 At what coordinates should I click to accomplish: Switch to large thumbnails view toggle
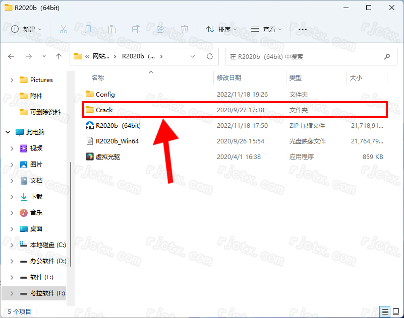(396, 311)
